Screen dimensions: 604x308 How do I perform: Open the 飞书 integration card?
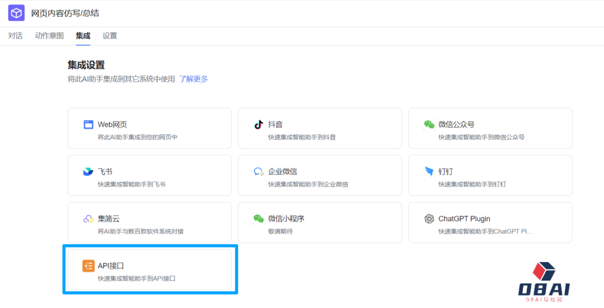[x=149, y=176]
